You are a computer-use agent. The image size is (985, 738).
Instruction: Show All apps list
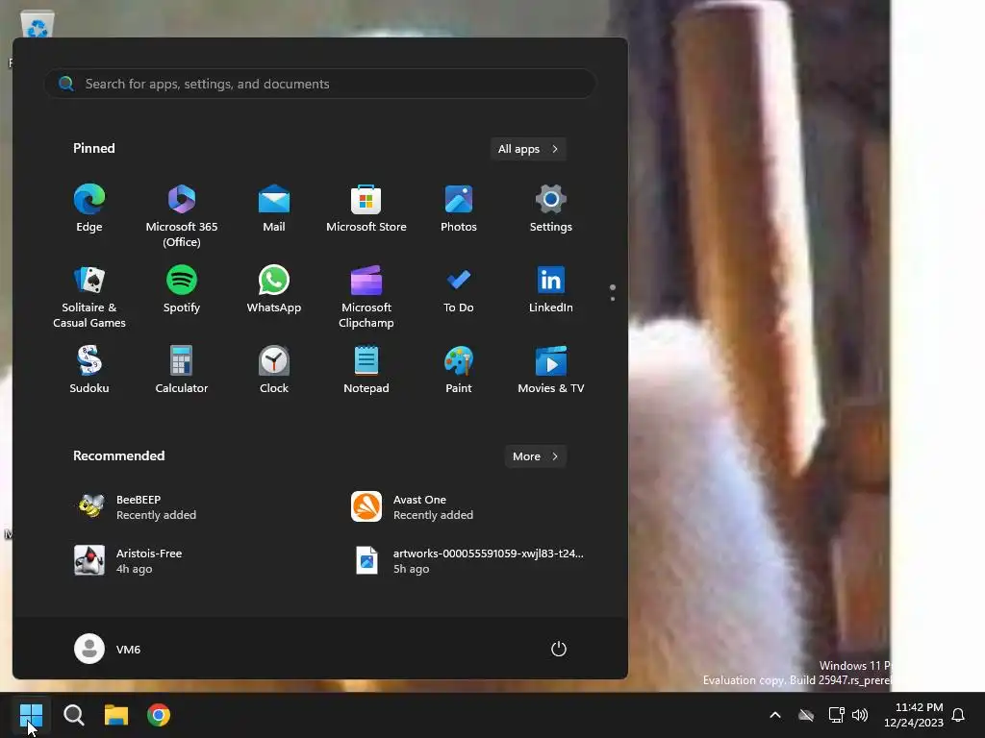528,149
